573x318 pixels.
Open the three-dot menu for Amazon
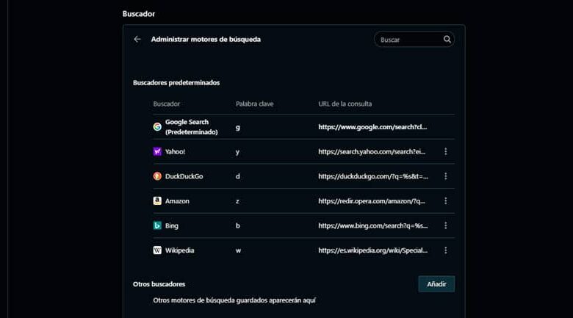(446, 201)
